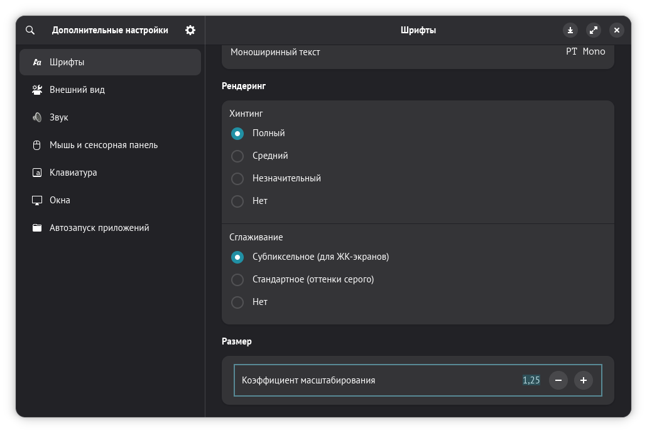Choose Стандартное (оттенки серого) antialiasing
The image size is (647, 433).
237,279
